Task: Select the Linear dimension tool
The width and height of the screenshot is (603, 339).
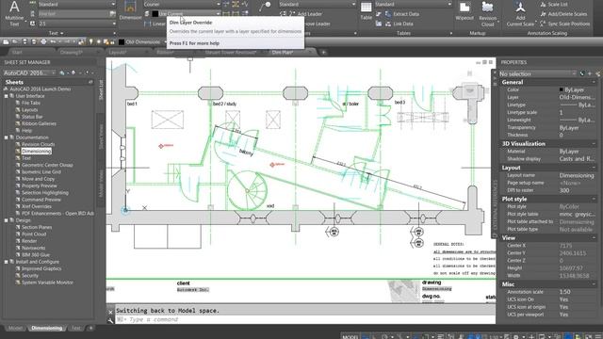Action: [155, 24]
